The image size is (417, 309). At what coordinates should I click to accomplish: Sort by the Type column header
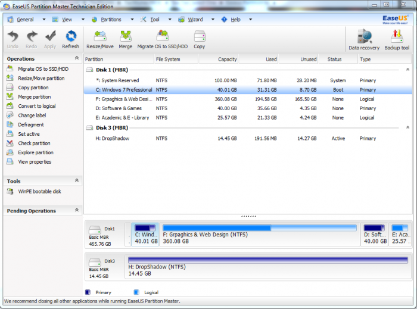[385, 60]
